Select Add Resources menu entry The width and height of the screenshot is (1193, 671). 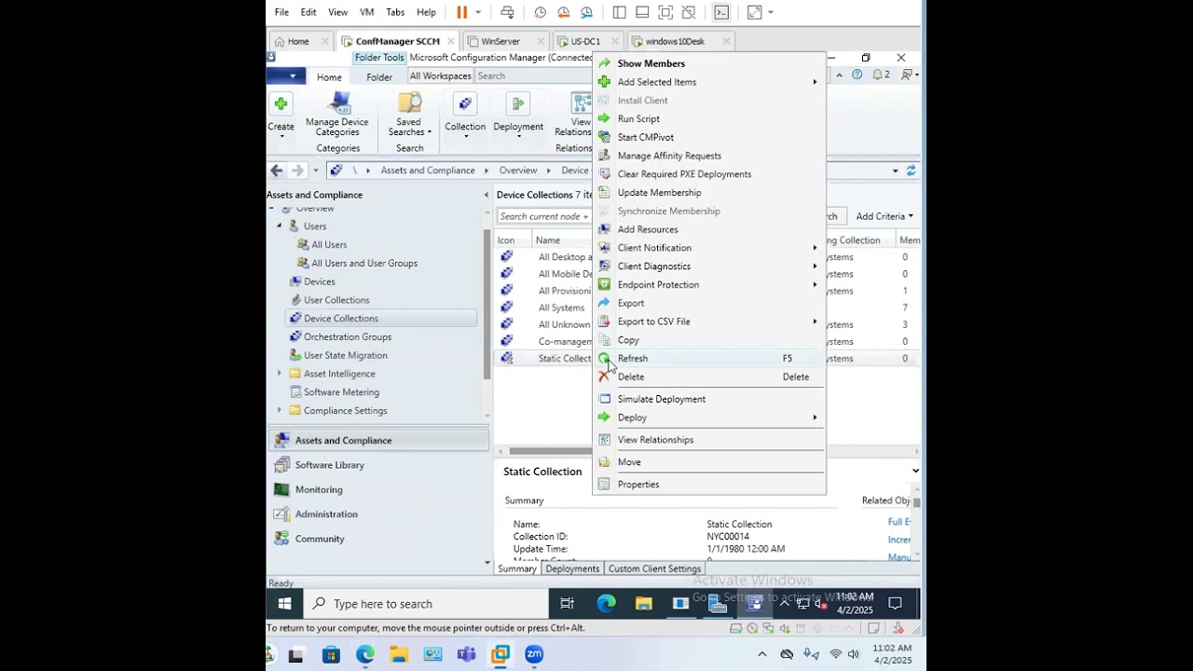click(648, 229)
